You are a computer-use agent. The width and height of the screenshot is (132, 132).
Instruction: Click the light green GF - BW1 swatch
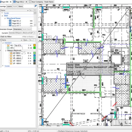tap(34, 53)
